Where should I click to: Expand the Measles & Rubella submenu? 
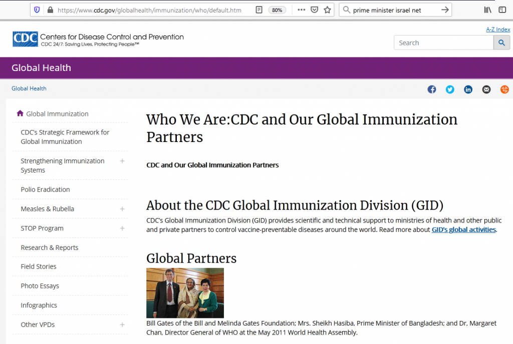pos(122,209)
